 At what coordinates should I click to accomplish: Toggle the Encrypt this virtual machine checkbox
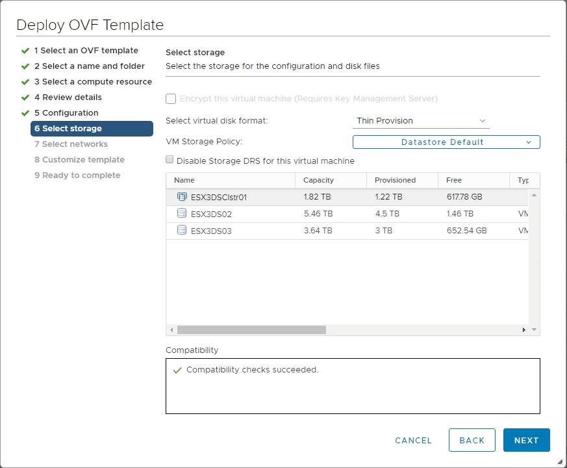[x=171, y=99]
